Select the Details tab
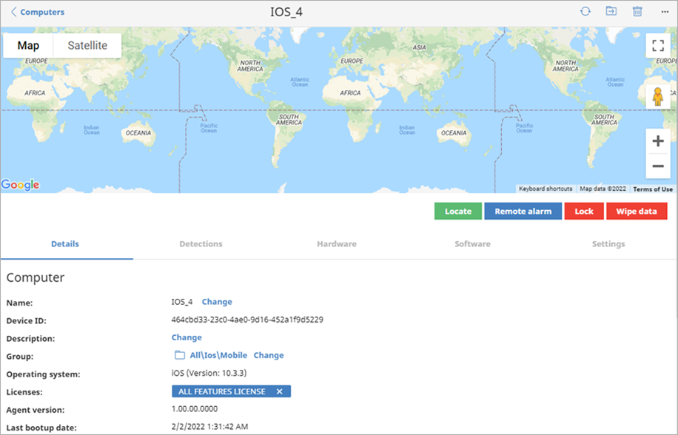Viewport: 678px width, 435px height. point(65,244)
